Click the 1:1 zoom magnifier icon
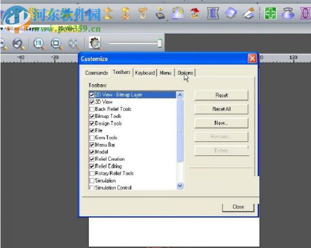This screenshot has height=248, width=311. (39, 44)
